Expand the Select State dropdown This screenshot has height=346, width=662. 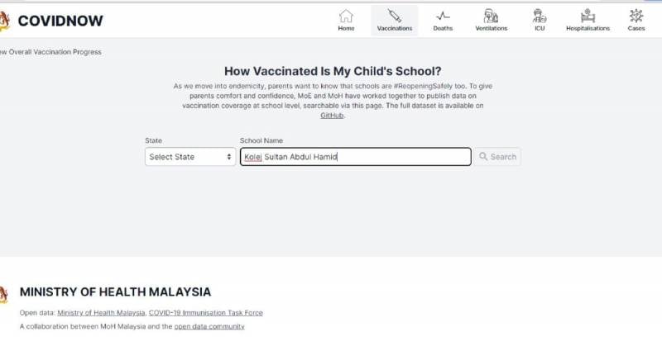pos(190,156)
